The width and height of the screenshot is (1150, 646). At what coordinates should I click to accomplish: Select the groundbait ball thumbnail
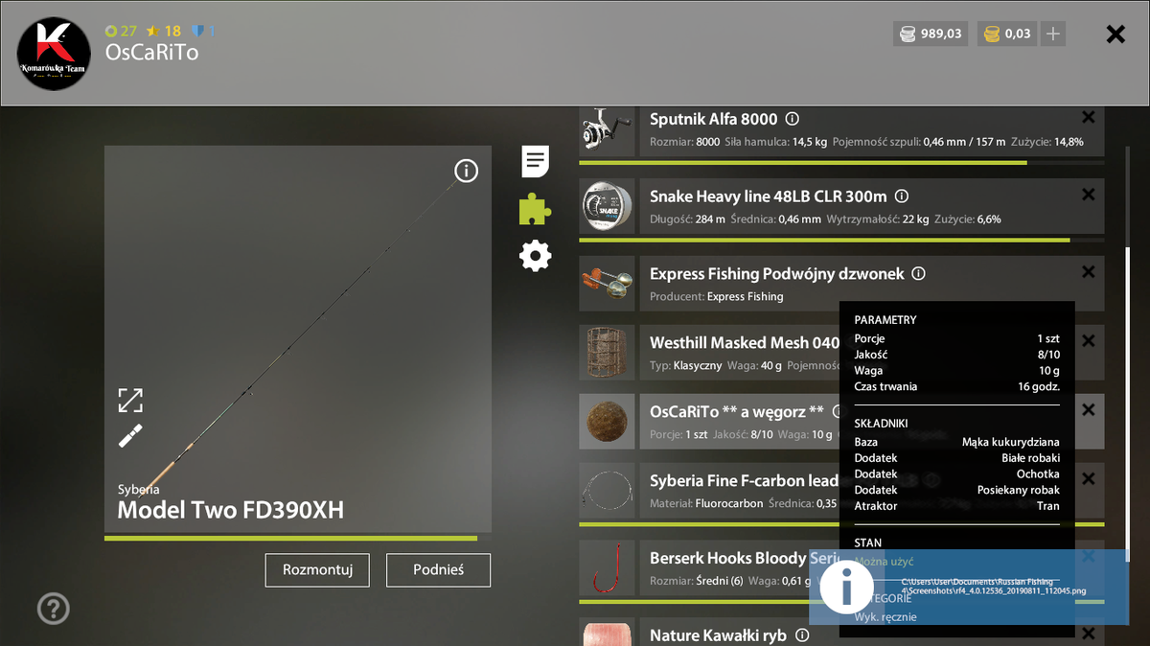point(607,422)
